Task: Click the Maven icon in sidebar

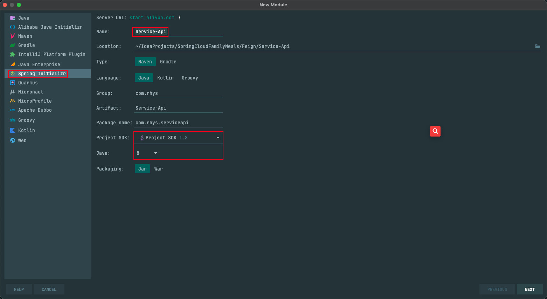Action: (13, 36)
